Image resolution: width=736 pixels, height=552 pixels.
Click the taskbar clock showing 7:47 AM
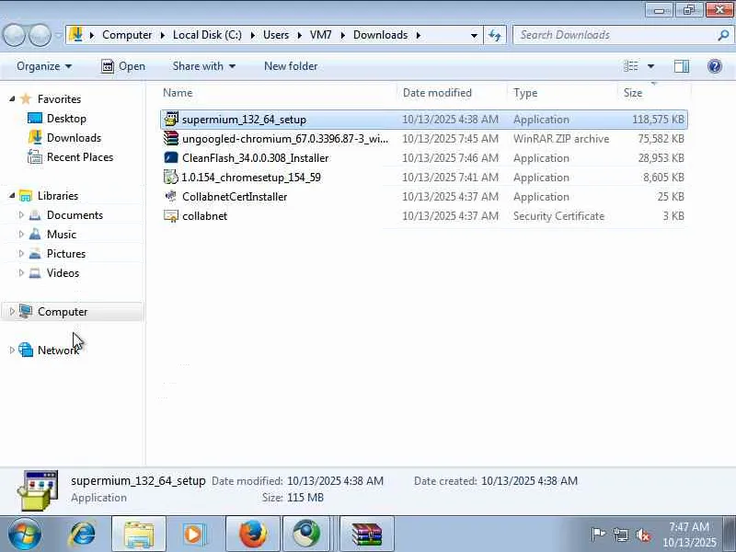[x=689, y=535]
